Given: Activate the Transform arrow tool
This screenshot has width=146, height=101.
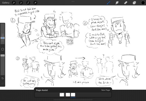Looking at the screenshot, I should (35, 3).
